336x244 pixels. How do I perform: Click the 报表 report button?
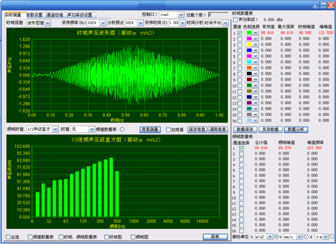pyautogui.click(x=214, y=237)
